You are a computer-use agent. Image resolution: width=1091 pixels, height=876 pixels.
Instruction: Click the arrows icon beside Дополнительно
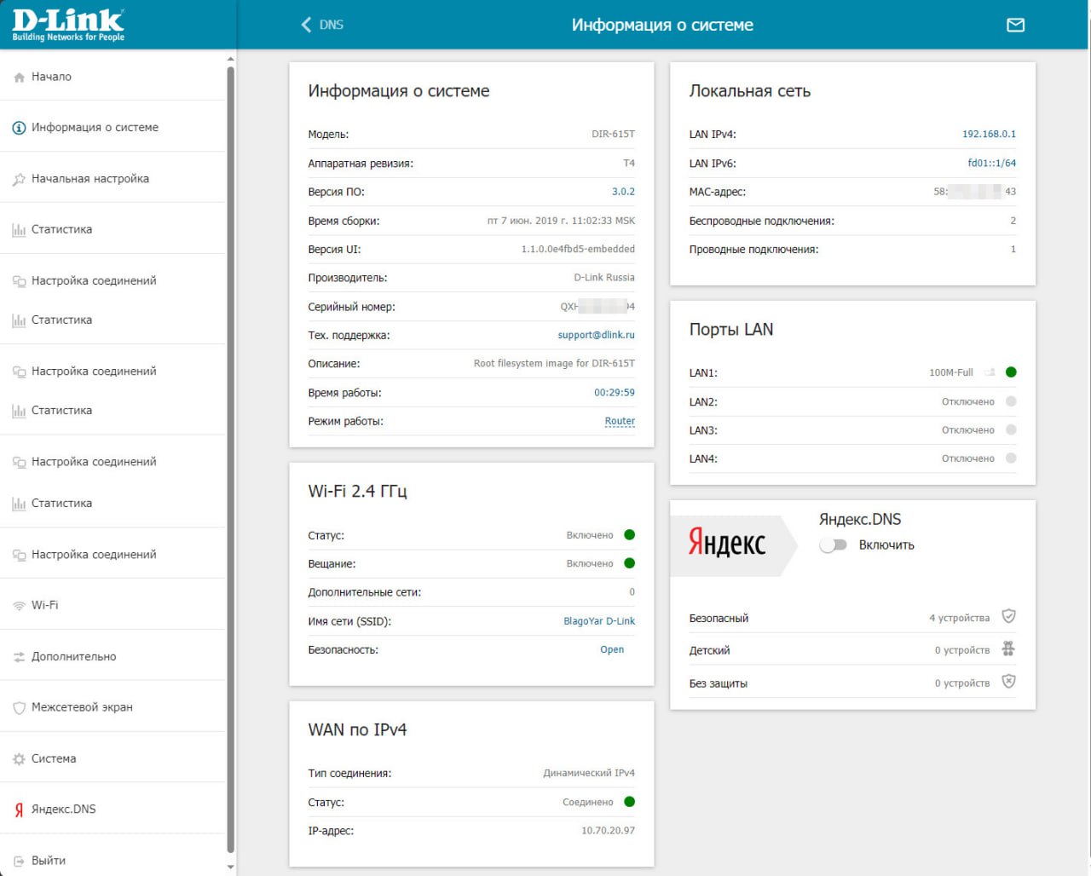tap(19, 657)
